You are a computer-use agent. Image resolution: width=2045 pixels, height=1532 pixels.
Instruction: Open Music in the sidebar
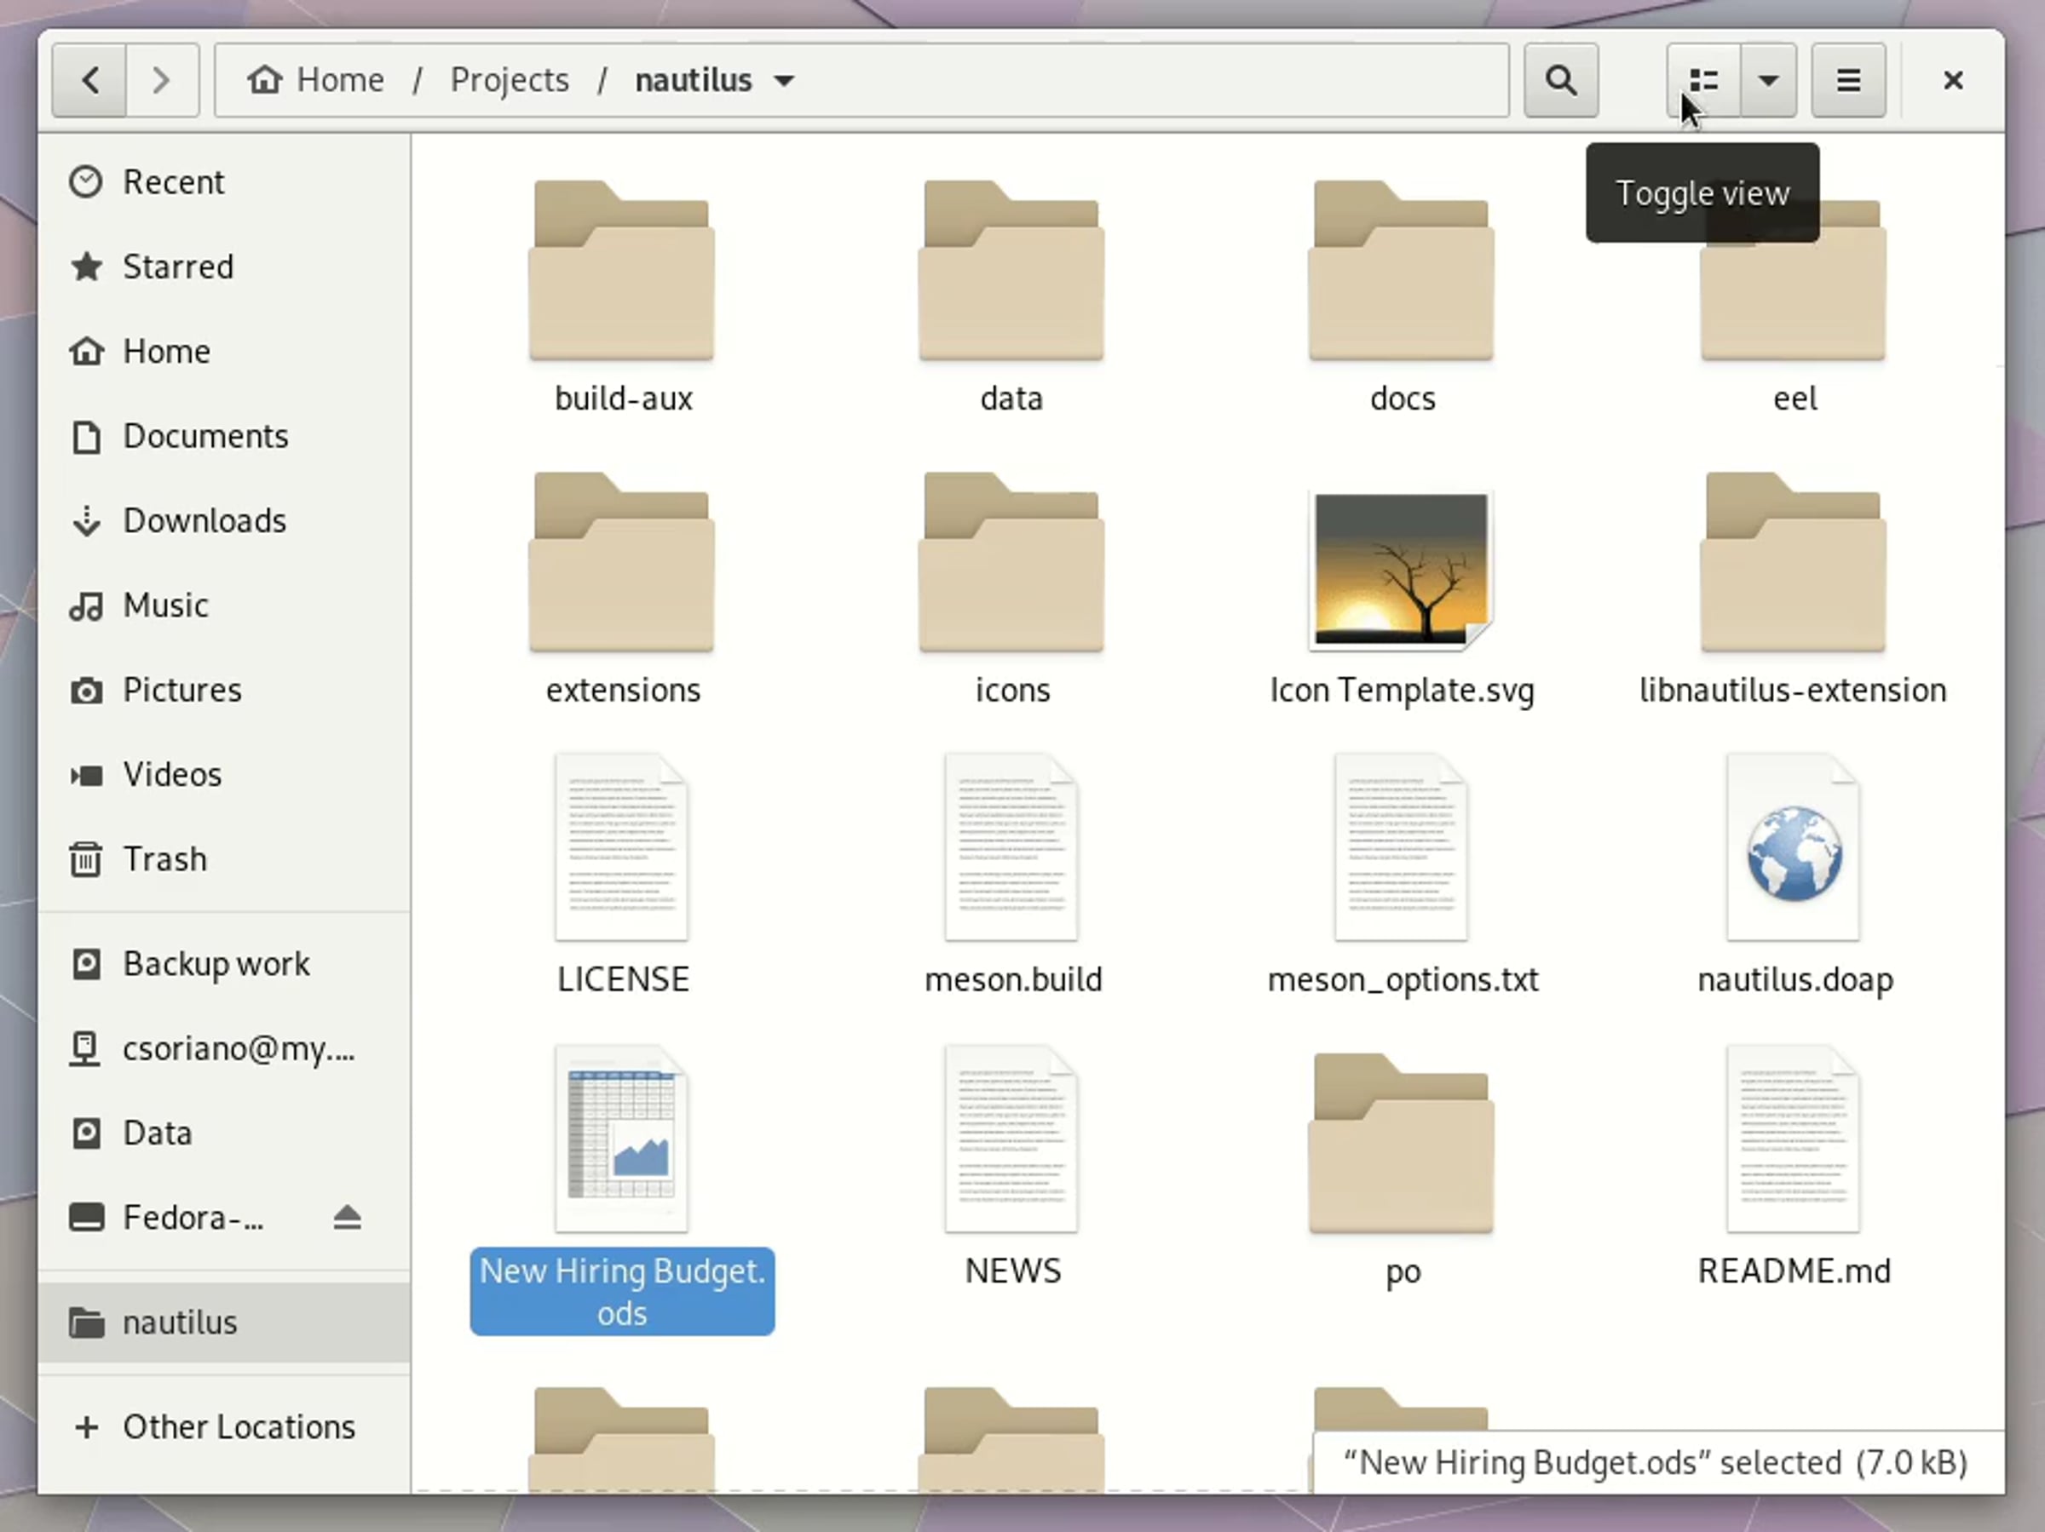coord(225,605)
